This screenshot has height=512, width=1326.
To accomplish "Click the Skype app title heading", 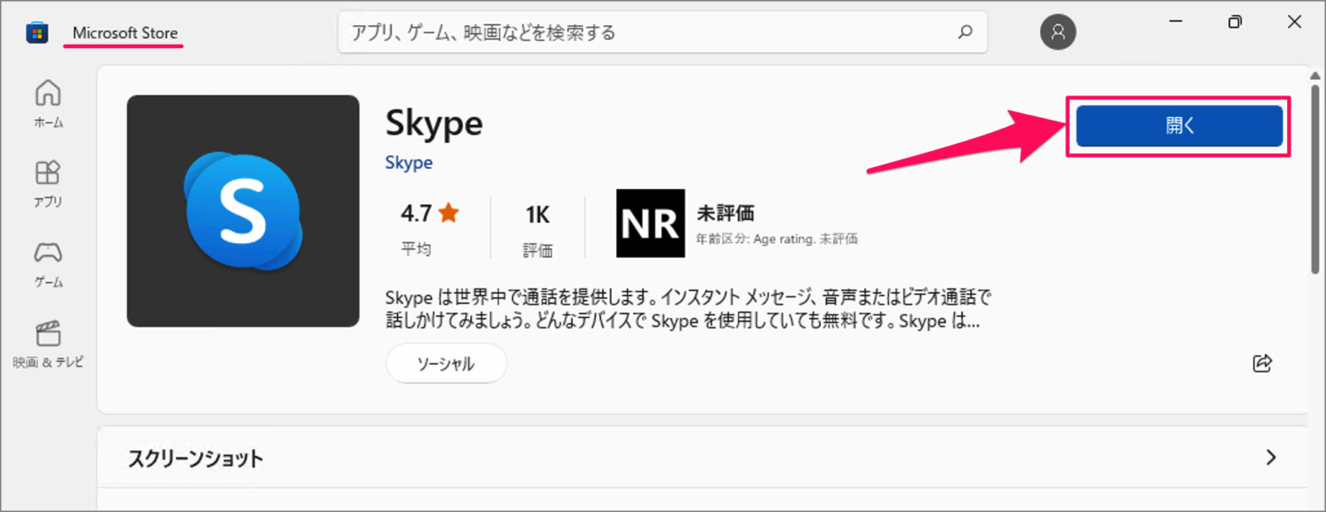I will (x=433, y=122).
